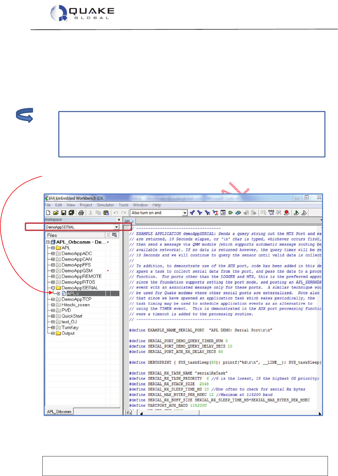Collapse the APL_Orbcomm project root node

48,242
